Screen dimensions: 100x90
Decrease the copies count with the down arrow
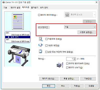(75, 60)
